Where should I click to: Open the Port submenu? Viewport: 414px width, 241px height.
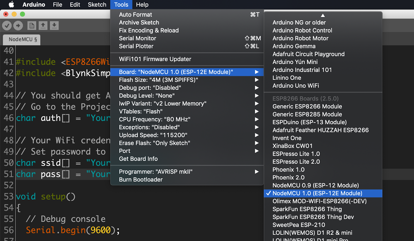click(x=187, y=151)
